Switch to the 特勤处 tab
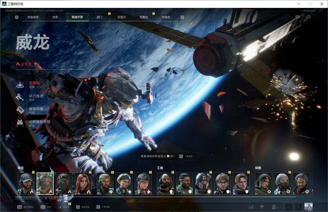This screenshot has width=328, height=212. tap(144, 17)
